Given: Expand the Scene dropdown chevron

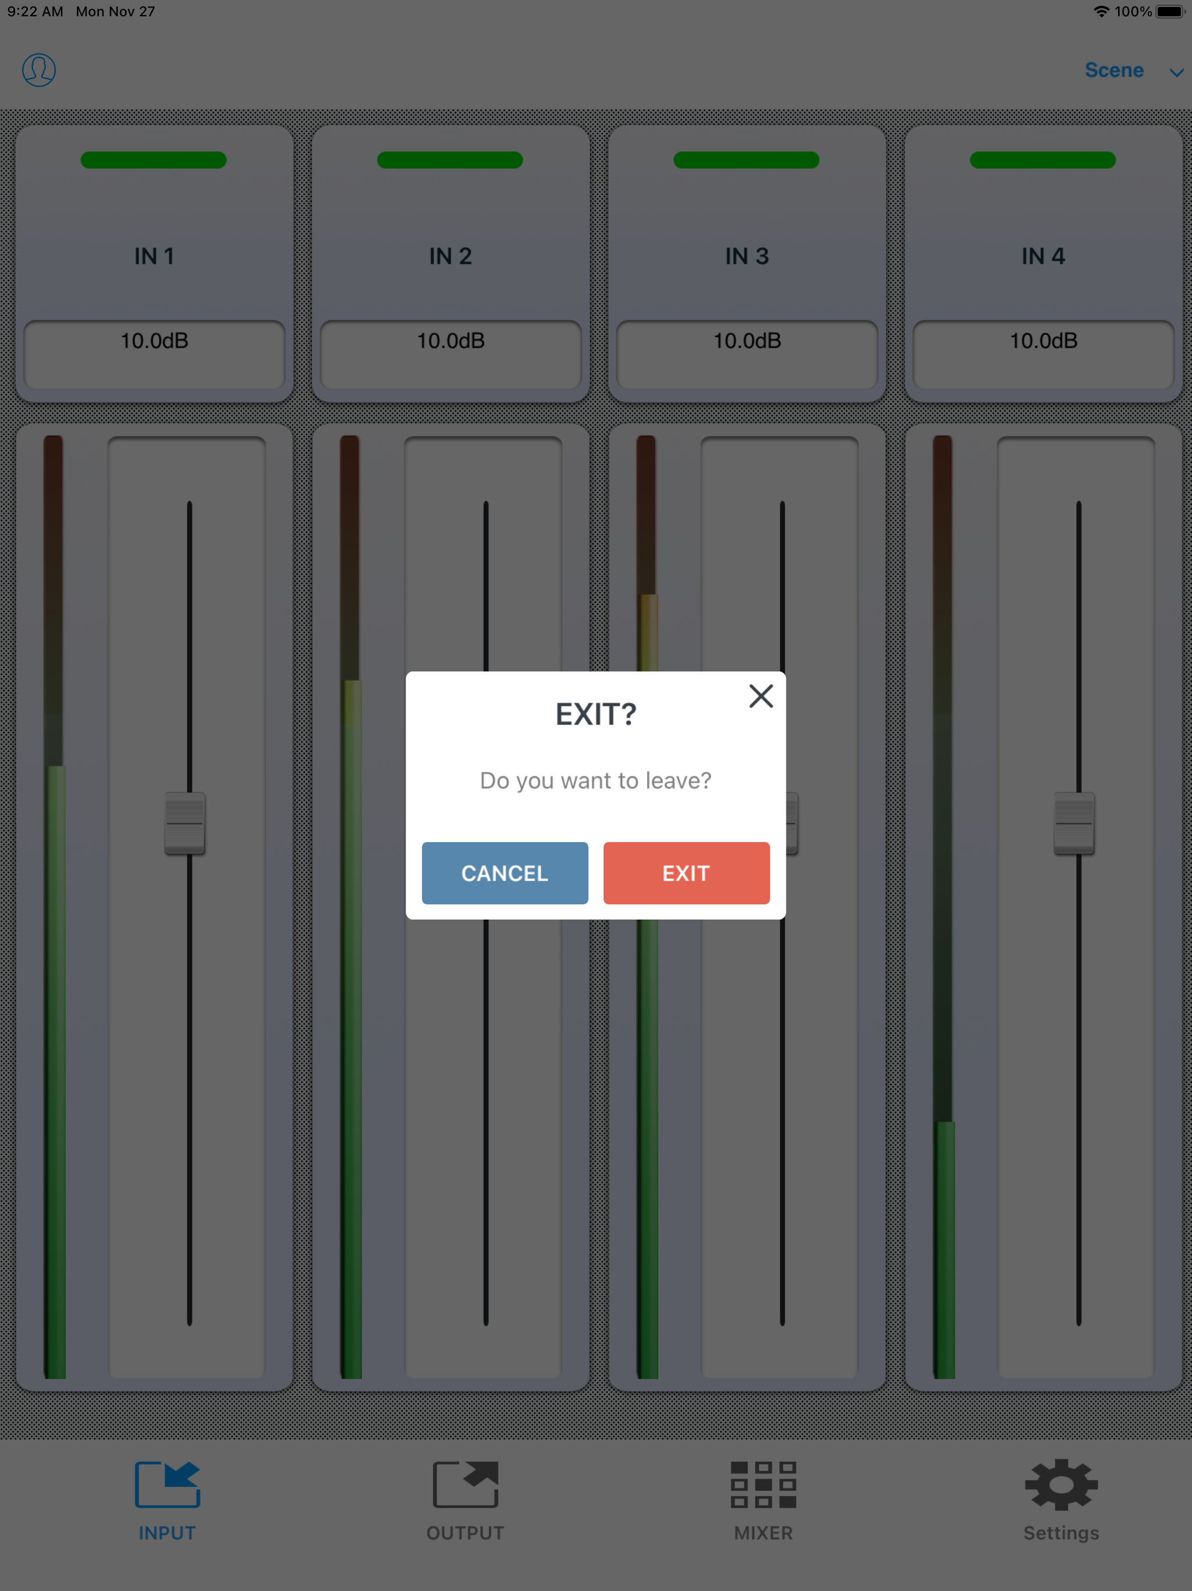Looking at the screenshot, I should coord(1176,72).
